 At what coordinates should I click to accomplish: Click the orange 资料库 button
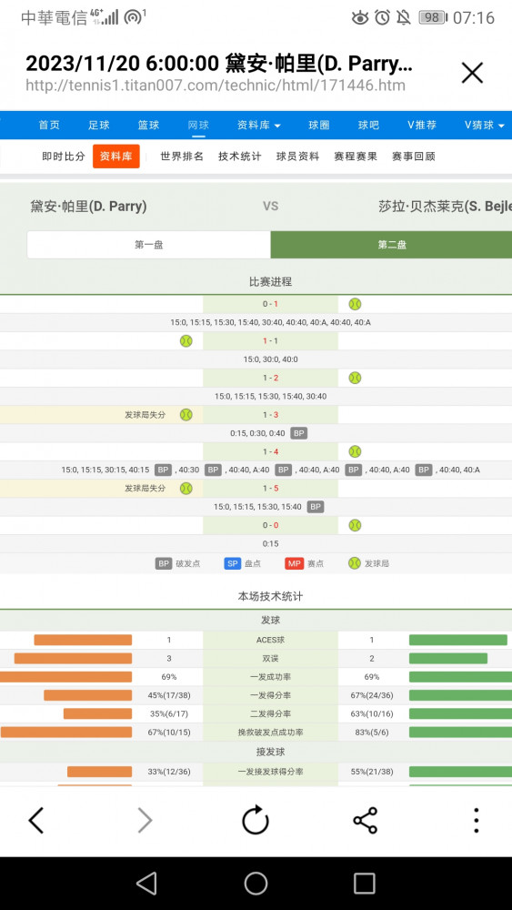pyautogui.click(x=116, y=157)
